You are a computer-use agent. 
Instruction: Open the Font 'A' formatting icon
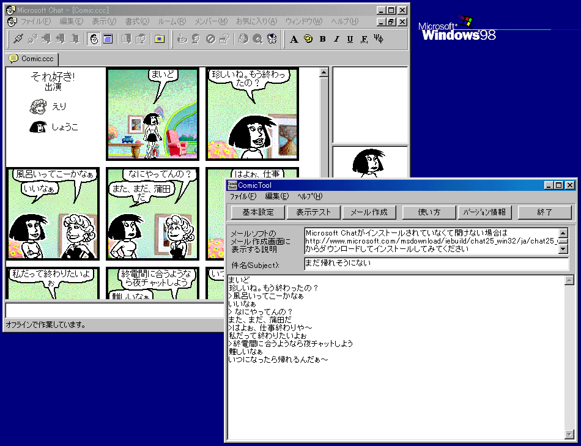coord(294,39)
